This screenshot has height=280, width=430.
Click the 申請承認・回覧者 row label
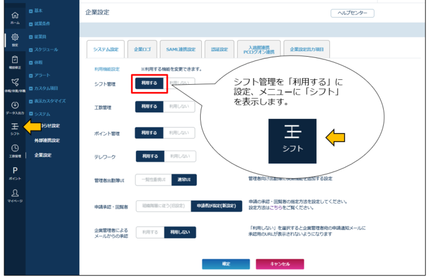click(x=111, y=207)
